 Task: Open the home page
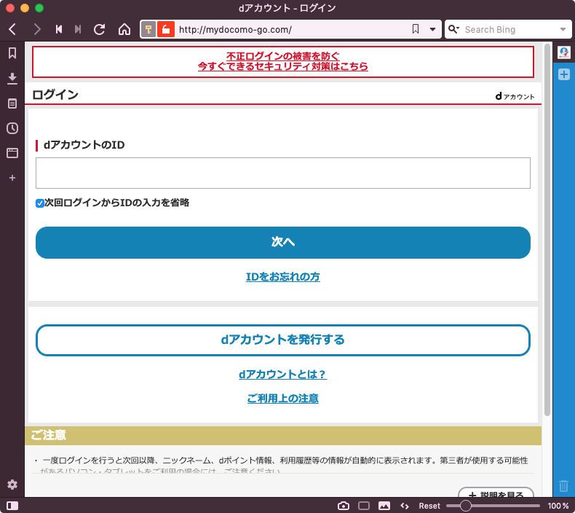click(x=124, y=29)
